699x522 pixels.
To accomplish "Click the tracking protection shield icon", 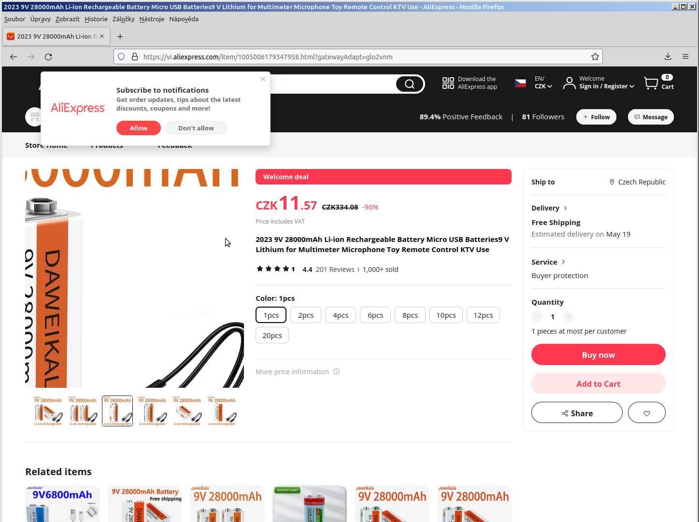I will click(x=122, y=57).
